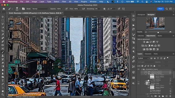
Task: Hide the Illustration Layers group
Action: pyautogui.click(x=139, y=69)
